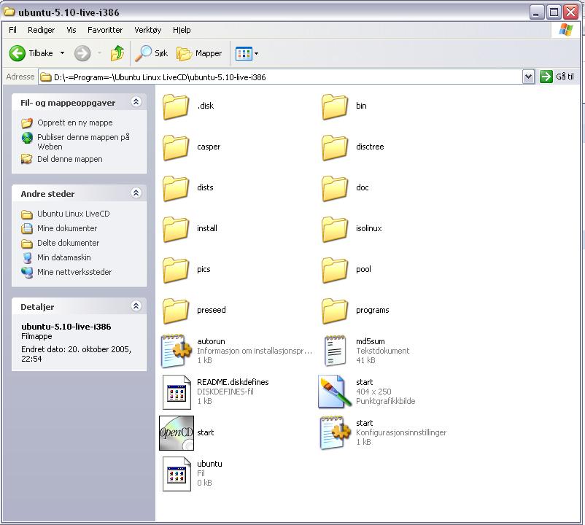Select the disctree folder
585x525 pixels.
click(x=352, y=147)
